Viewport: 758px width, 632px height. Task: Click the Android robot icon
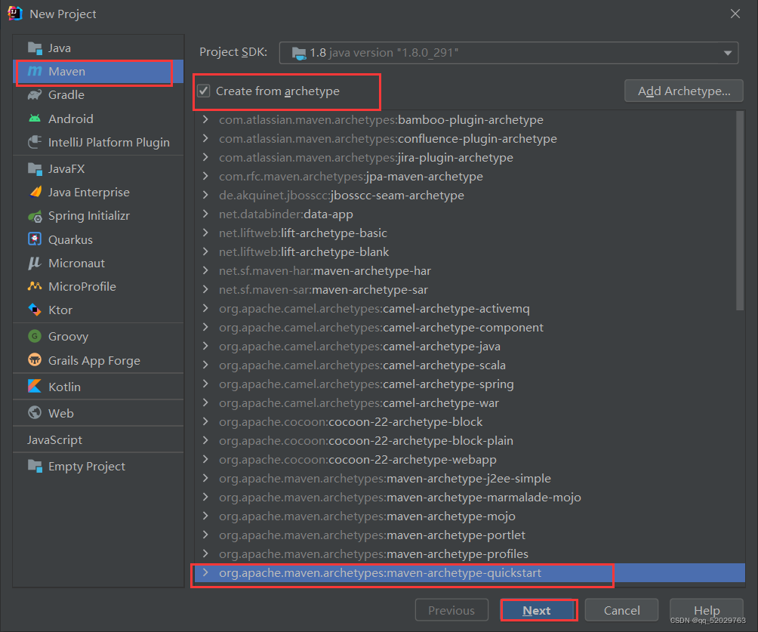(35, 119)
